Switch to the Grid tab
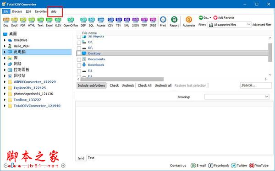Screen dimensions: 275x171 (x=81, y=158)
